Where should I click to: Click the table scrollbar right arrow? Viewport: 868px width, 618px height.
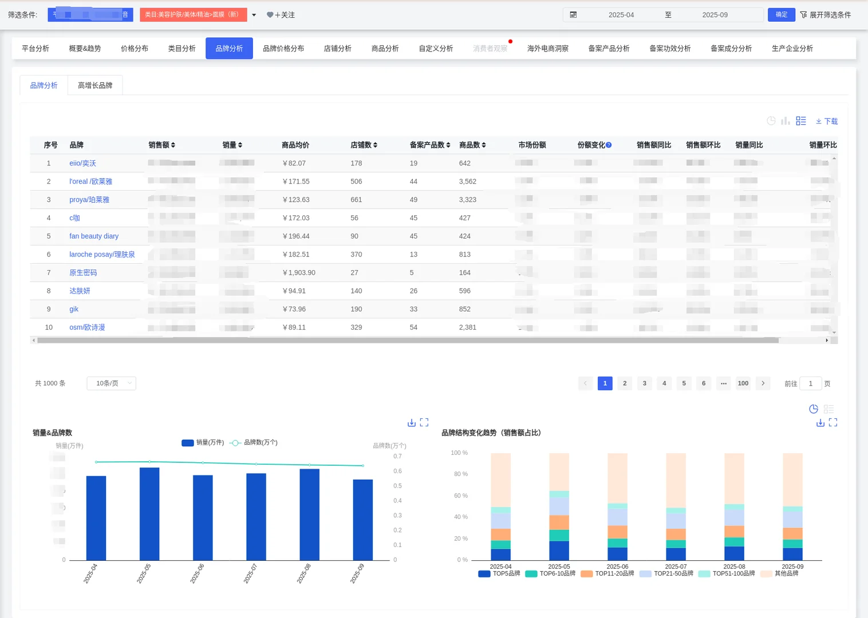pyautogui.click(x=827, y=340)
